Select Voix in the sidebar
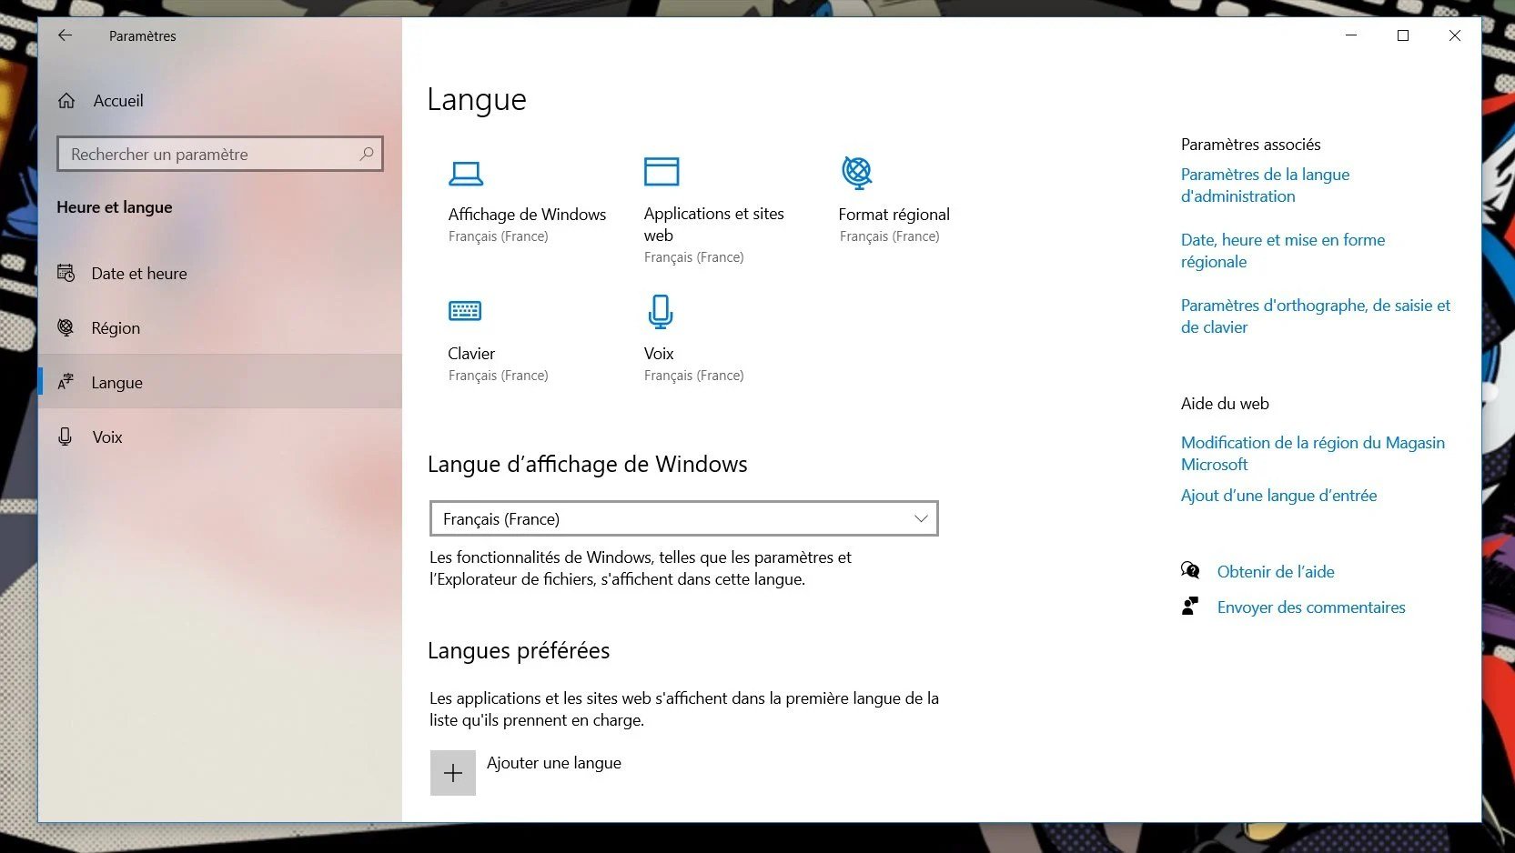Viewport: 1515px width, 853px height. [x=220, y=437]
